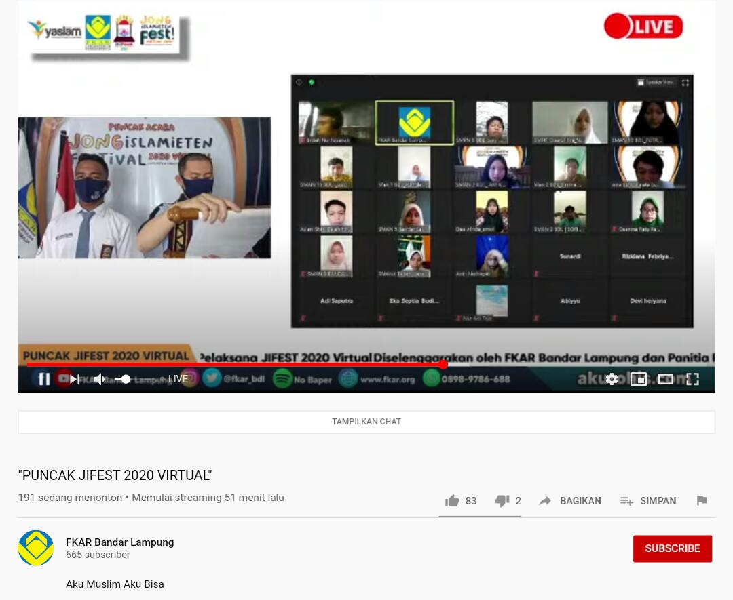This screenshot has width=733, height=600.
Task: Select the '665 subscriber' count text
Action: coord(98,555)
